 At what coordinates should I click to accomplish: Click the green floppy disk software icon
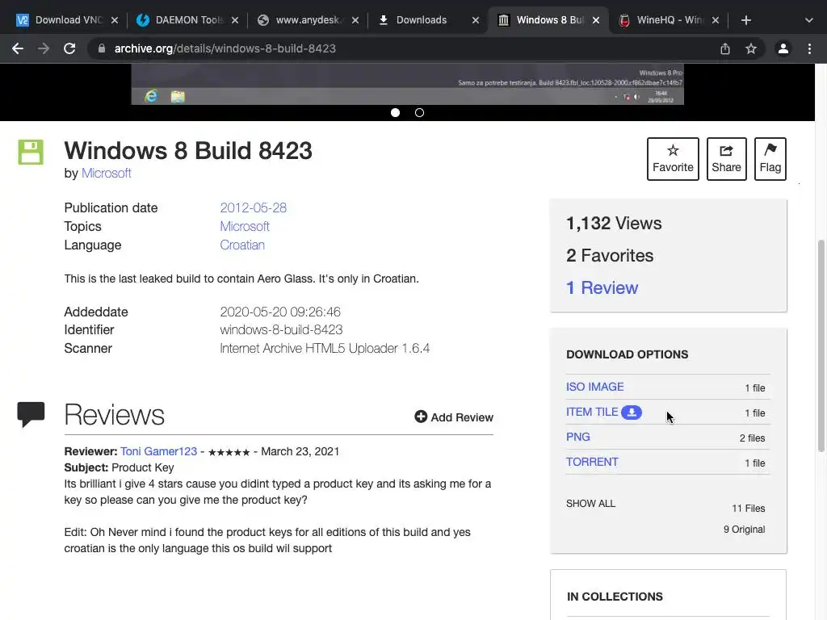31,152
